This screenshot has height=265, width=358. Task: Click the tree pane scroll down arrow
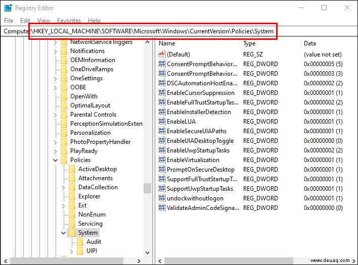click(148, 253)
